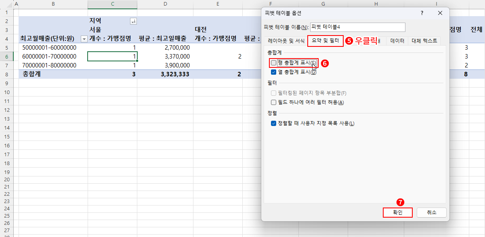Click value 2 in 60000001-70000000 row under 대전
This screenshot has height=237, width=485.
218,56
